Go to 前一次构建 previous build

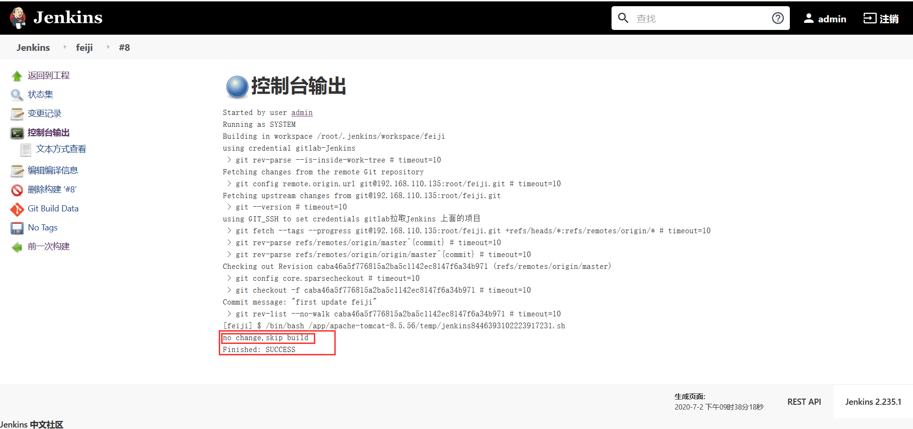pyautogui.click(x=49, y=247)
